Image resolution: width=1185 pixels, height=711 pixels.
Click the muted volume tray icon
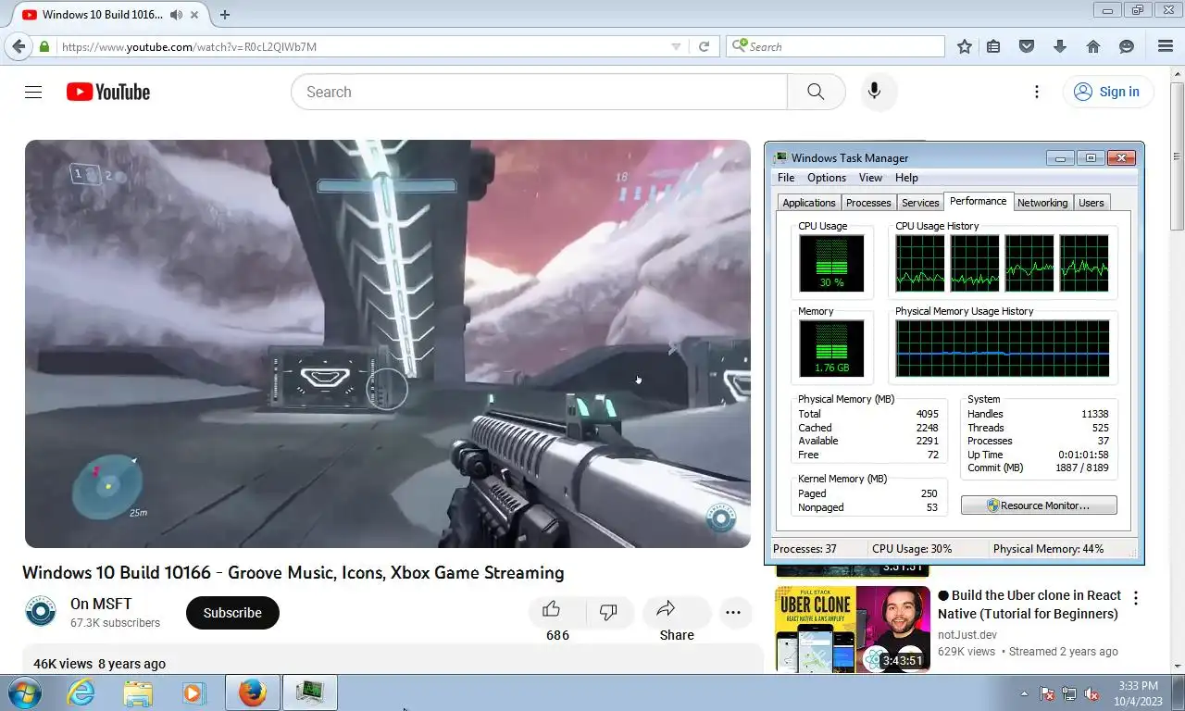1091,693
